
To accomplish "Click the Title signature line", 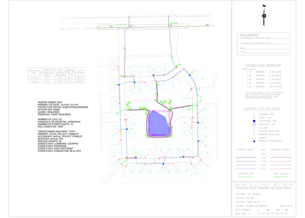I will 266,52.
